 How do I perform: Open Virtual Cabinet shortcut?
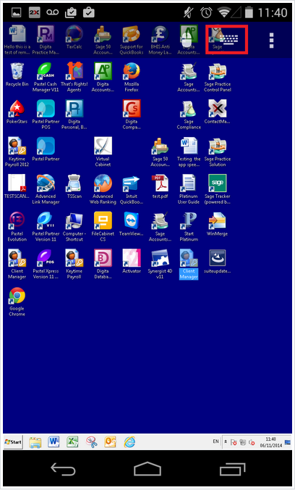coord(103,152)
